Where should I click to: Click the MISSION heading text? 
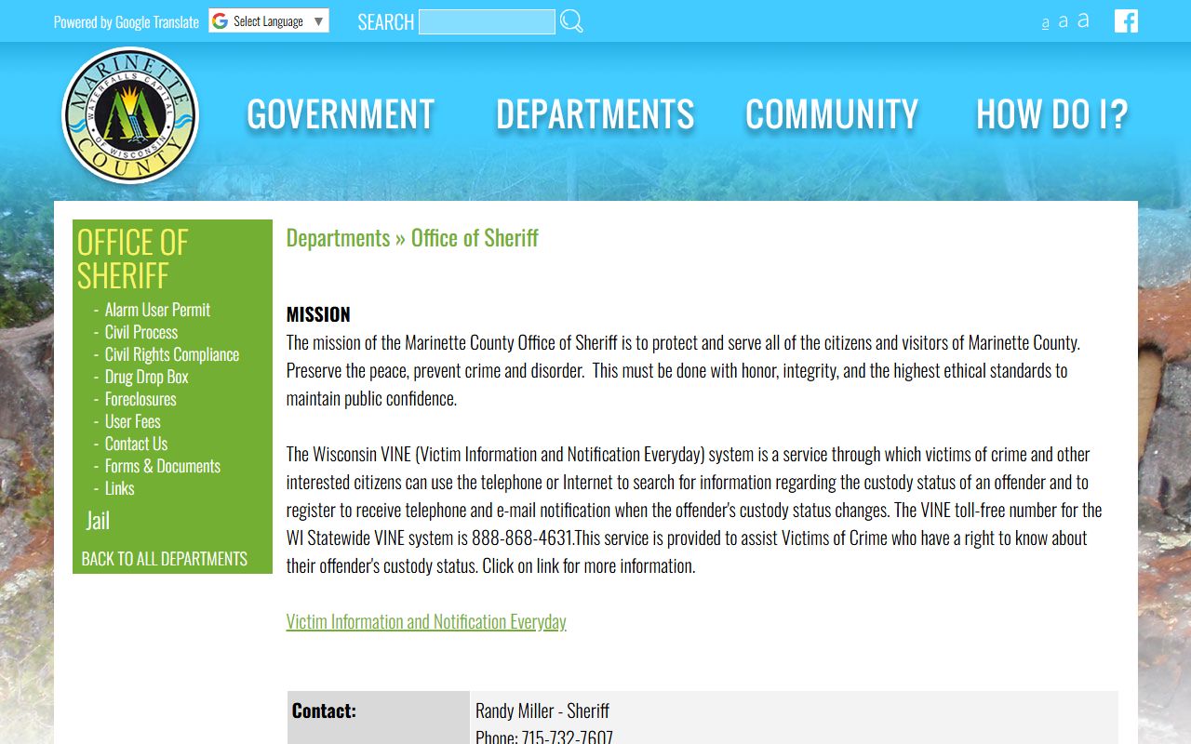[318, 314]
